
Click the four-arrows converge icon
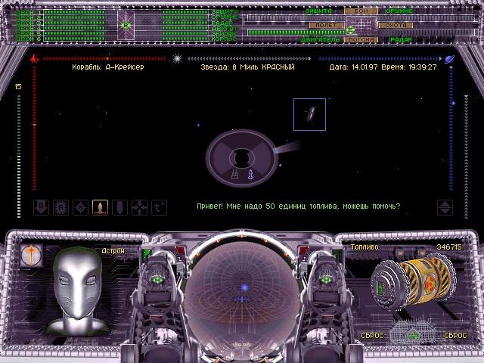click(x=139, y=207)
